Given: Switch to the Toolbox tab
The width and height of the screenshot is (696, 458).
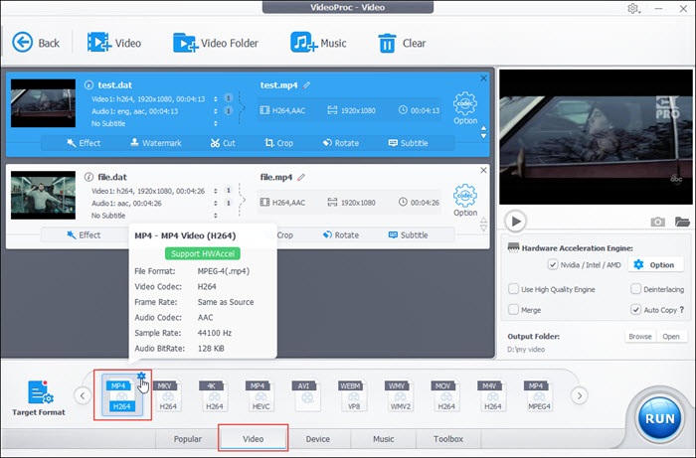Looking at the screenshot, I should [x=448, y=438].
